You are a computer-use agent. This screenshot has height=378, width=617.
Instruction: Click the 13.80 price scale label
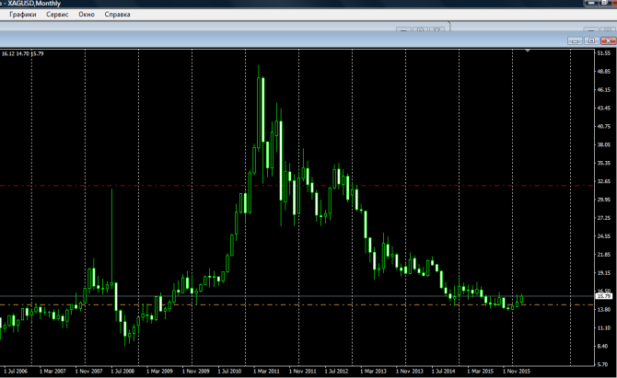point(603,310)
